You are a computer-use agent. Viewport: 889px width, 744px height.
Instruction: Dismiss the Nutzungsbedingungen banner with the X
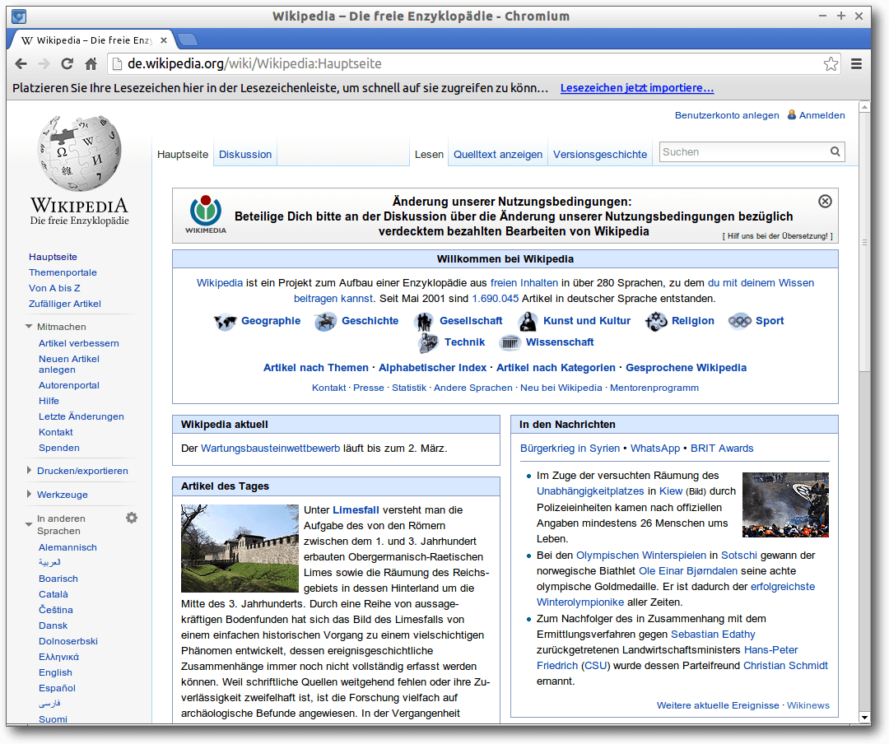pos(825,201)
